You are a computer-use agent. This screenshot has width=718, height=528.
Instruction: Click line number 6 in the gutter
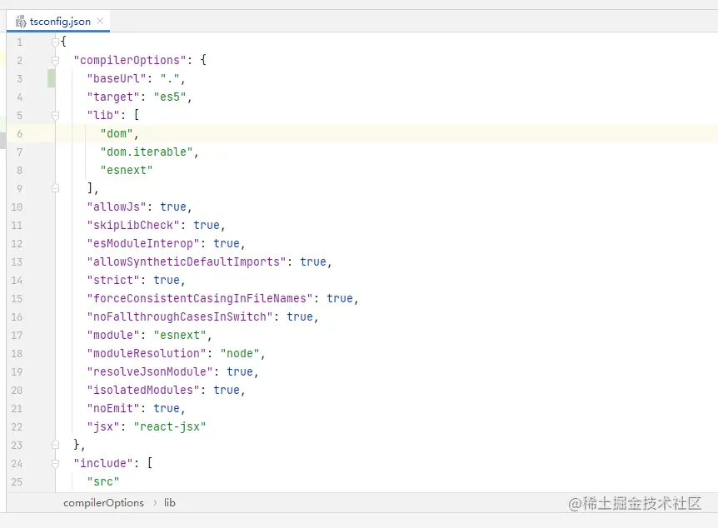pyautogui.click(x=20, y=134)
